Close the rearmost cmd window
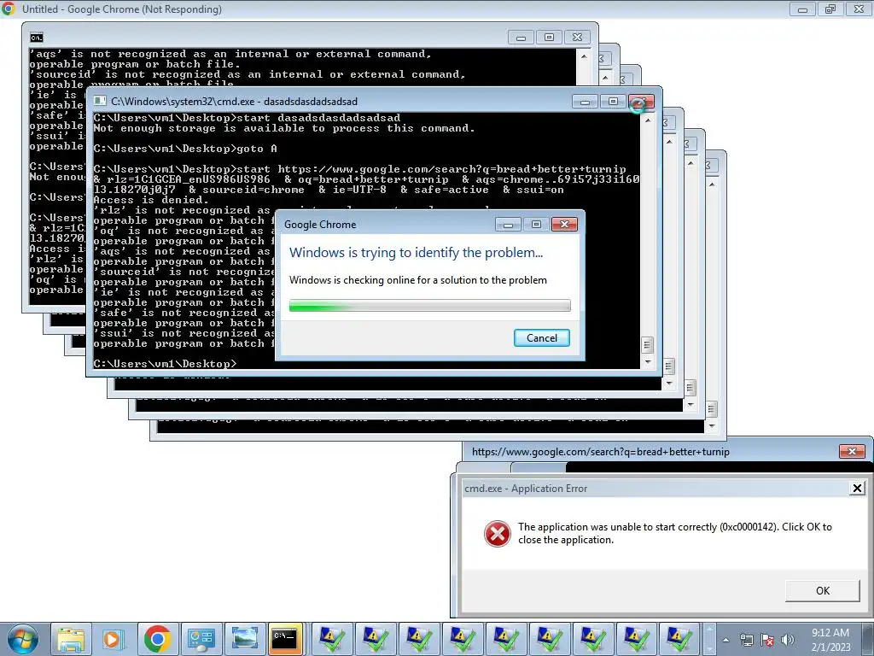 [x=578, y=38]
